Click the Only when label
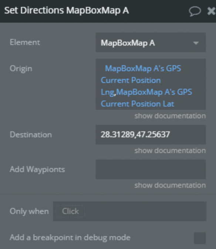 (29, 211)
